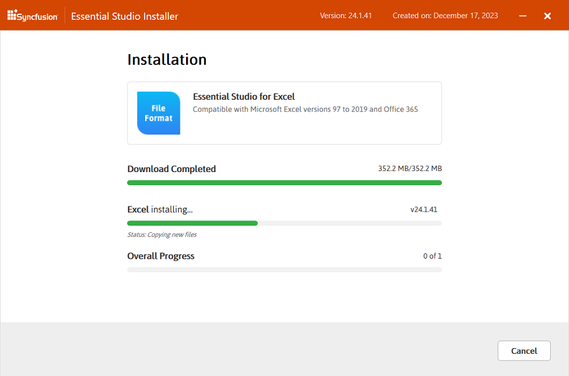
Task: Click the Download Completed progress bar
Action: pyautogui.click(x=284, y=182)
